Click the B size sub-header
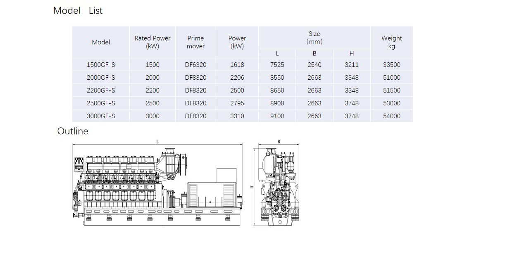The image size is (529, 259). pos(315,53)
